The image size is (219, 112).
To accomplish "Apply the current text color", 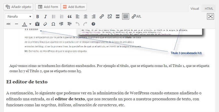I will click(25, 24).
